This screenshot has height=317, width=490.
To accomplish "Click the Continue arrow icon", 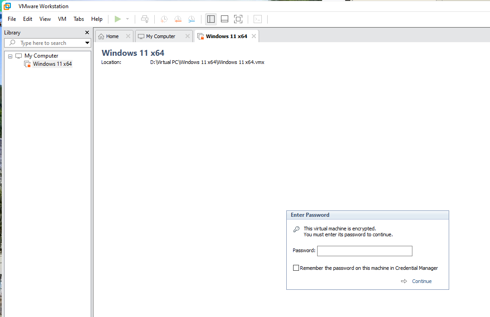I will click(x=404, y=281).
